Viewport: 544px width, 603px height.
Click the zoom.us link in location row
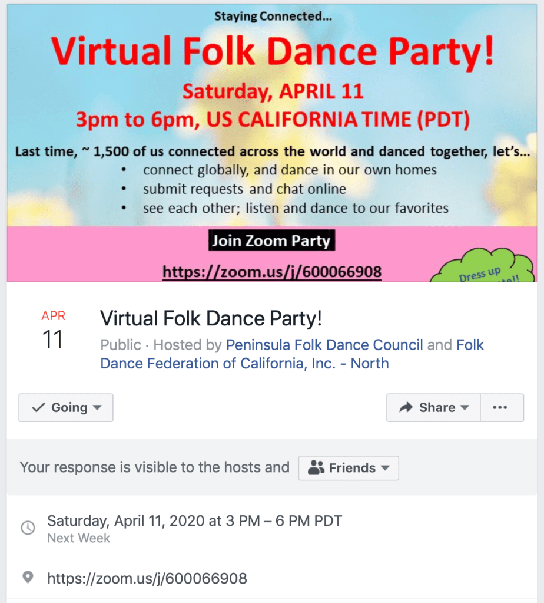pyautogui.click(x=147, y=578)
